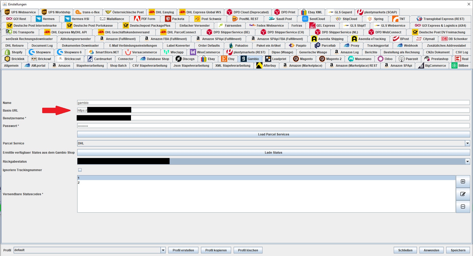Open the Allgemein tab
The width and height of the screenshot is (473, 256).
11,65
